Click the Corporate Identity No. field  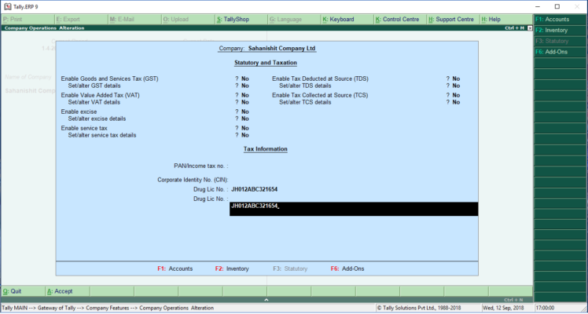(354, 180)
